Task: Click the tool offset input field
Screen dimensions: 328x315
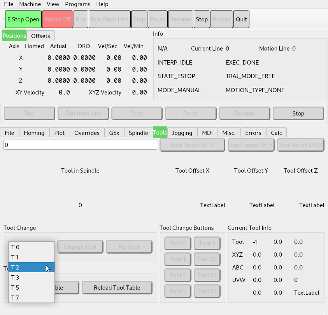Action: pyautogui.click(x=80, y=145)
